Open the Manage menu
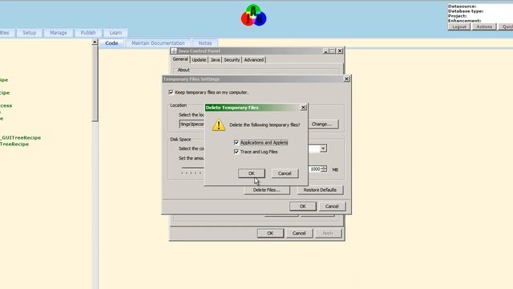Screen dimensions: 513x289 (59, 33)
